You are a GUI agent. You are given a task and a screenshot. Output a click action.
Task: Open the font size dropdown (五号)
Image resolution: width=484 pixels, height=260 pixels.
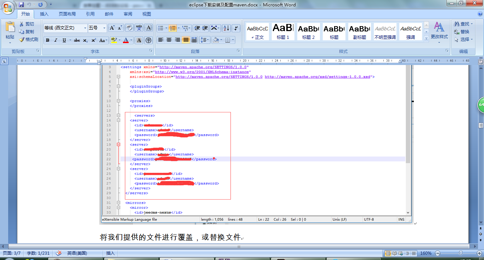pos(104,28)
